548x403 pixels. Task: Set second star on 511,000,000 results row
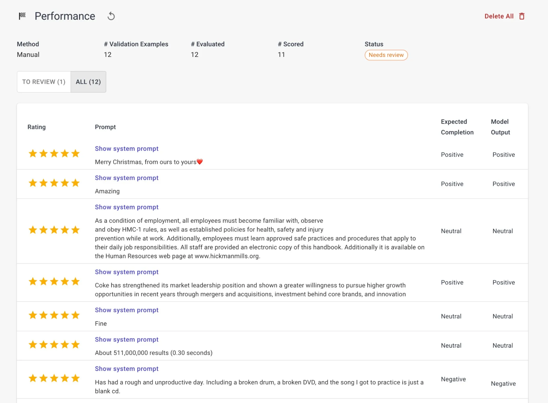click(x=43, y=344)
